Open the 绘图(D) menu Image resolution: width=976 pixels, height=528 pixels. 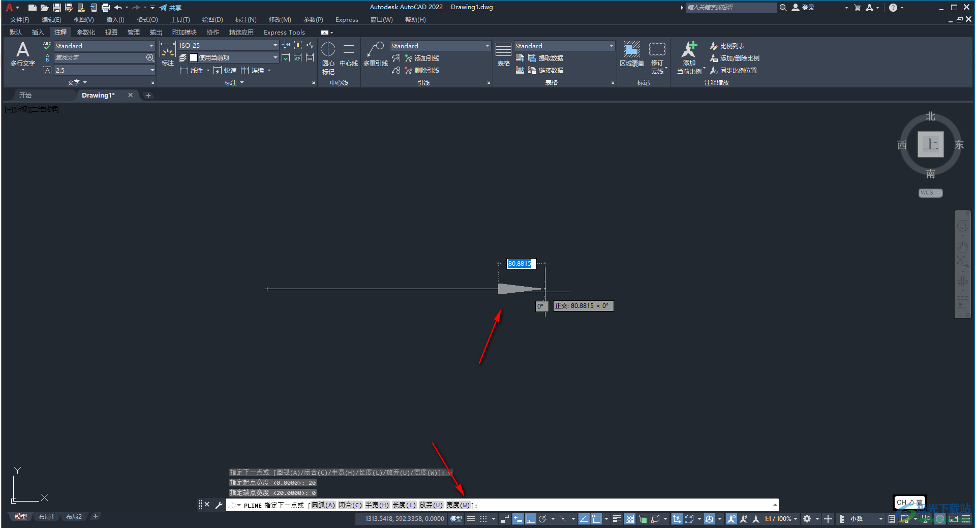[x=212, y=20]
